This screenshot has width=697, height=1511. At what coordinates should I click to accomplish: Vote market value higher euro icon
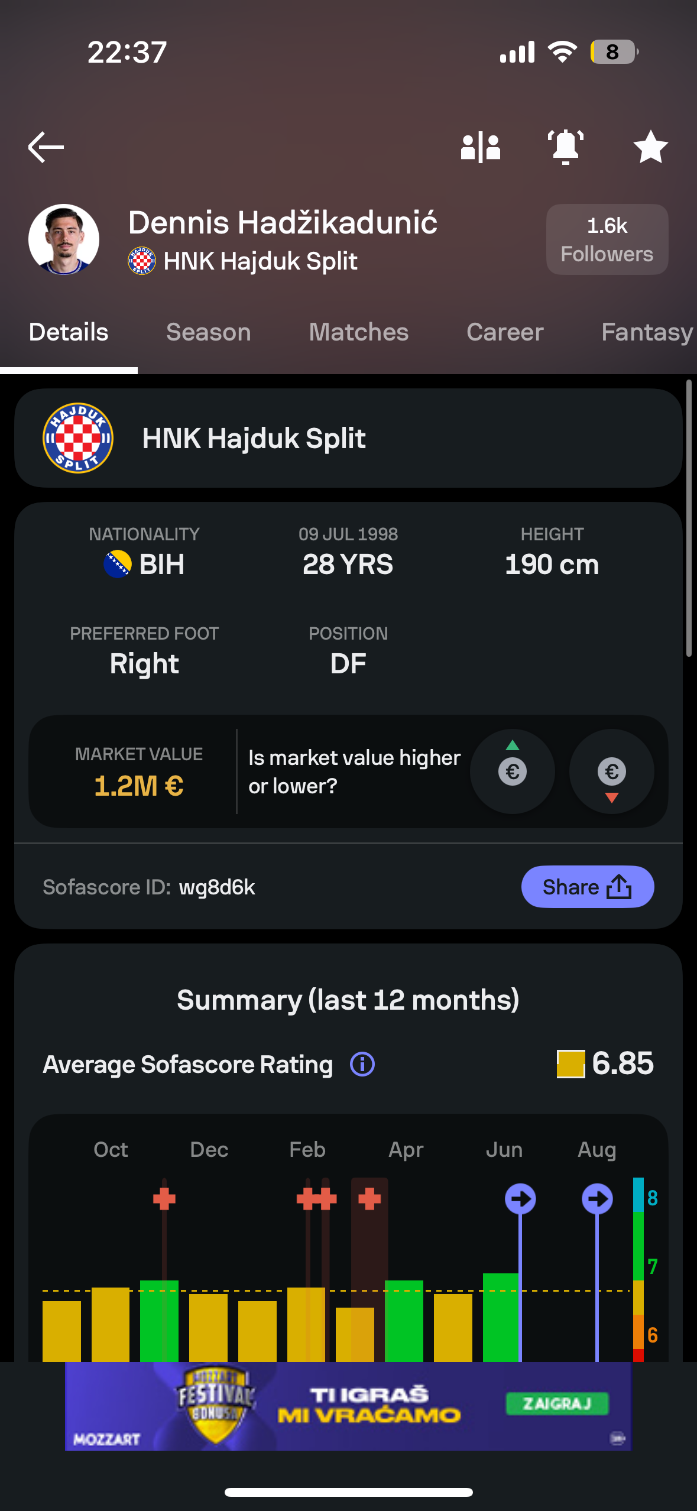click(513, 771)
